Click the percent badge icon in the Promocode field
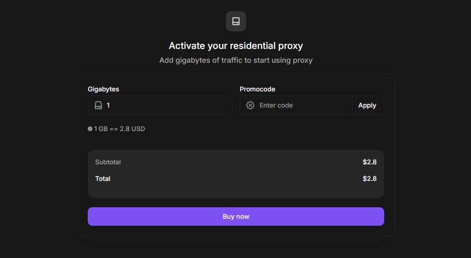Viewport: 471px width, 258px height. [250, 105]
